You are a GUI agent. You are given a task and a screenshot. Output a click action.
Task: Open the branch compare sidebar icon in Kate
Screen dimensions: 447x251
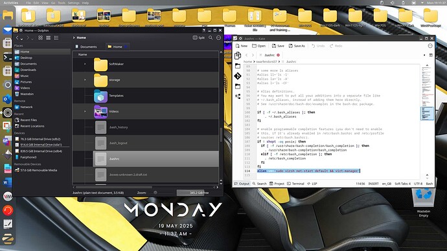(238, 96)
